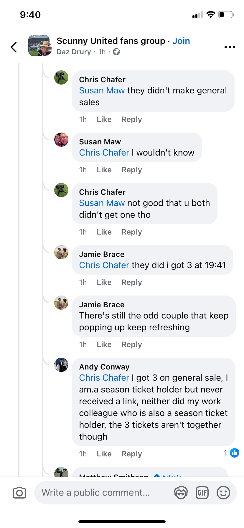Tap the public globe privacy icon
Screen dimensions: 244x528
[x=116, y=52]
